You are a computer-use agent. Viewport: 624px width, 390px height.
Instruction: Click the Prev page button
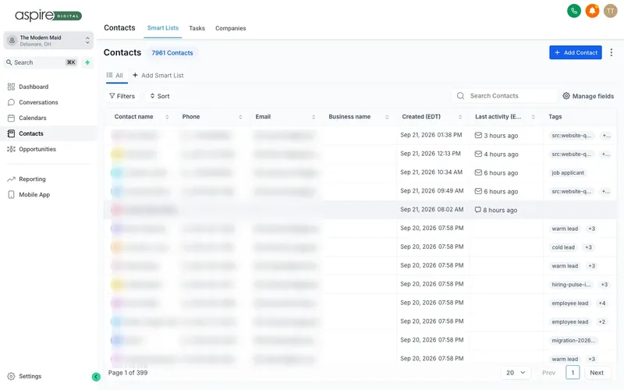pyautogui.click(x=548, y=373)
